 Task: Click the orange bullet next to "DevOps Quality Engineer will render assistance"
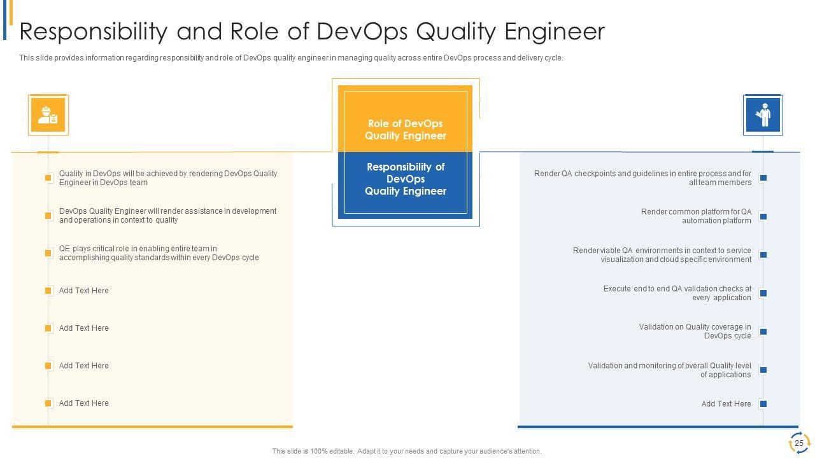[x=48, y=216]
